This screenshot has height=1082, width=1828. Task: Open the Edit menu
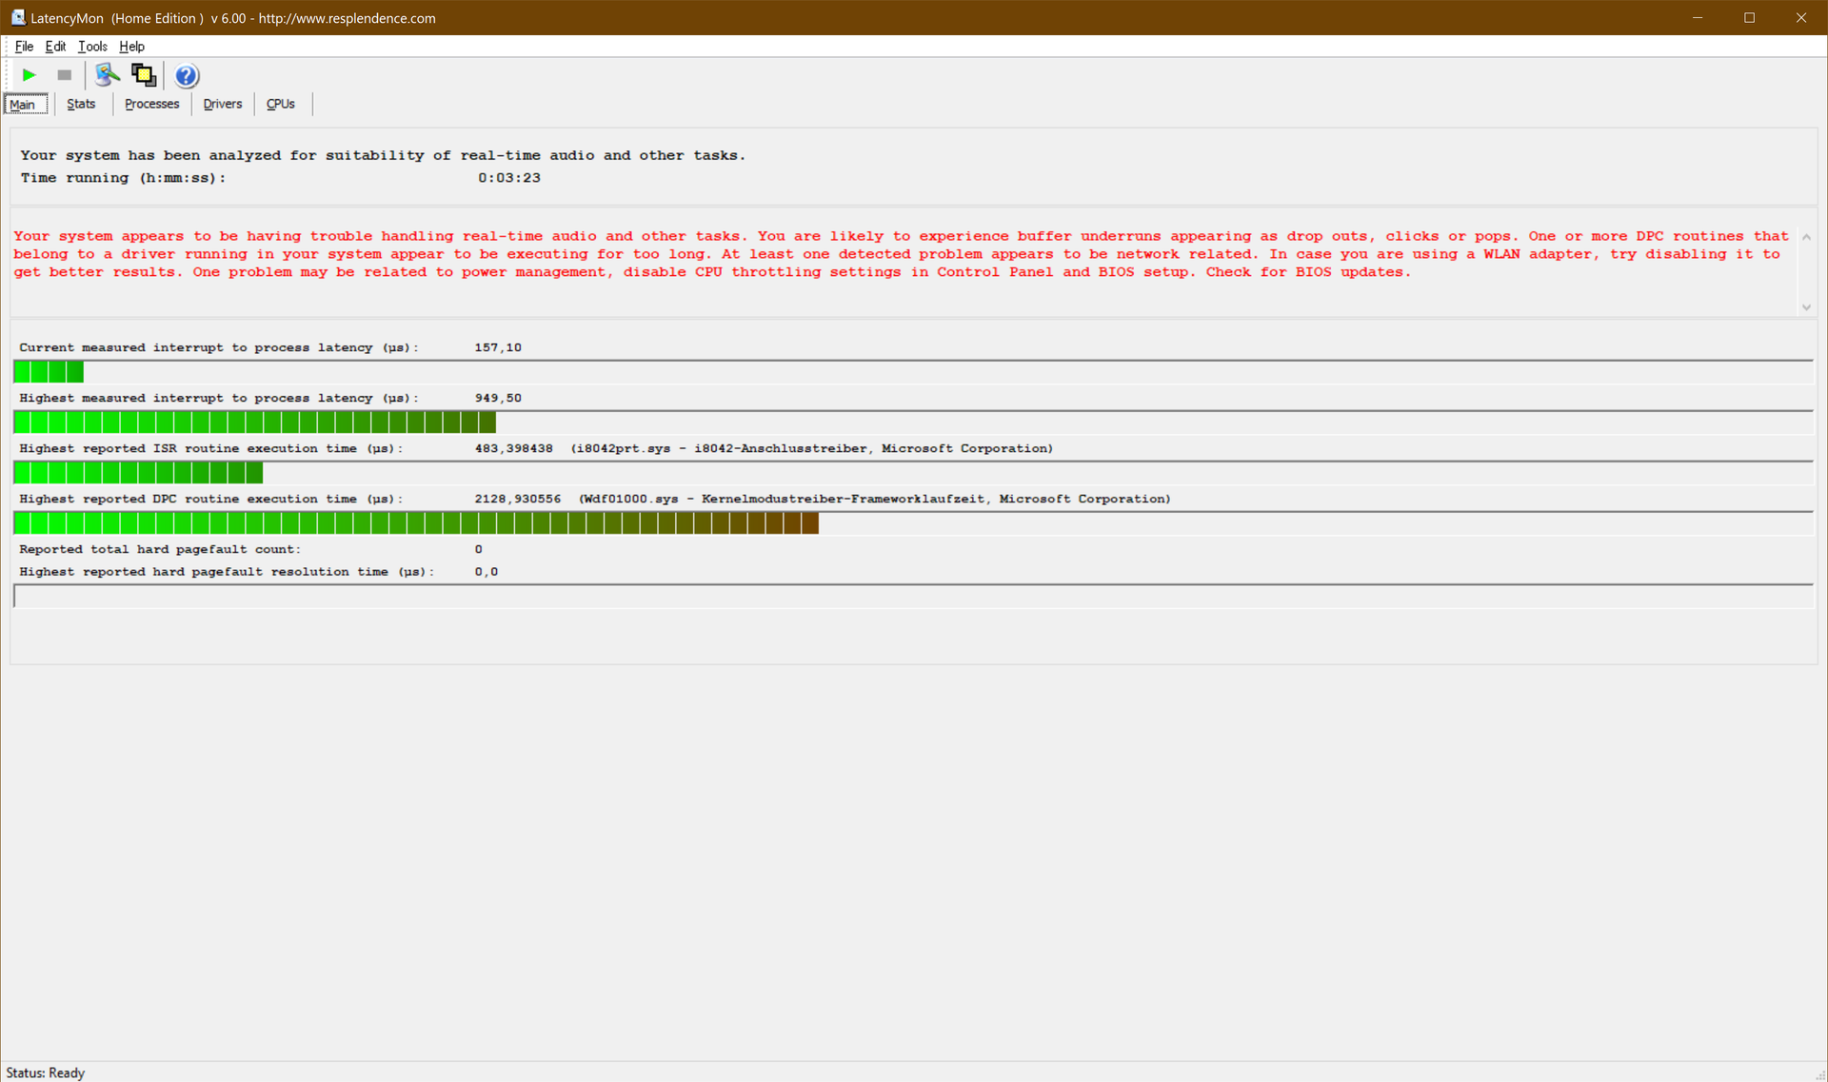click(55, 46)
